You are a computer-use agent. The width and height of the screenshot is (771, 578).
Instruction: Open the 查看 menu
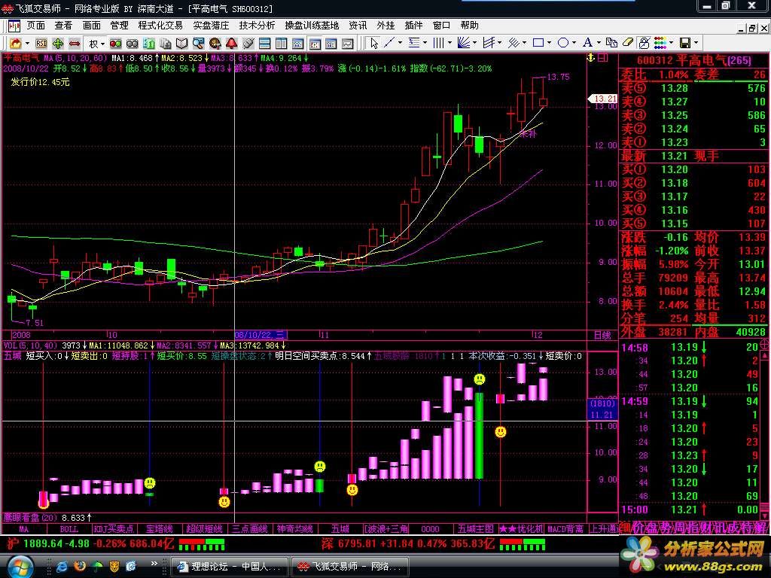(63, 25)
